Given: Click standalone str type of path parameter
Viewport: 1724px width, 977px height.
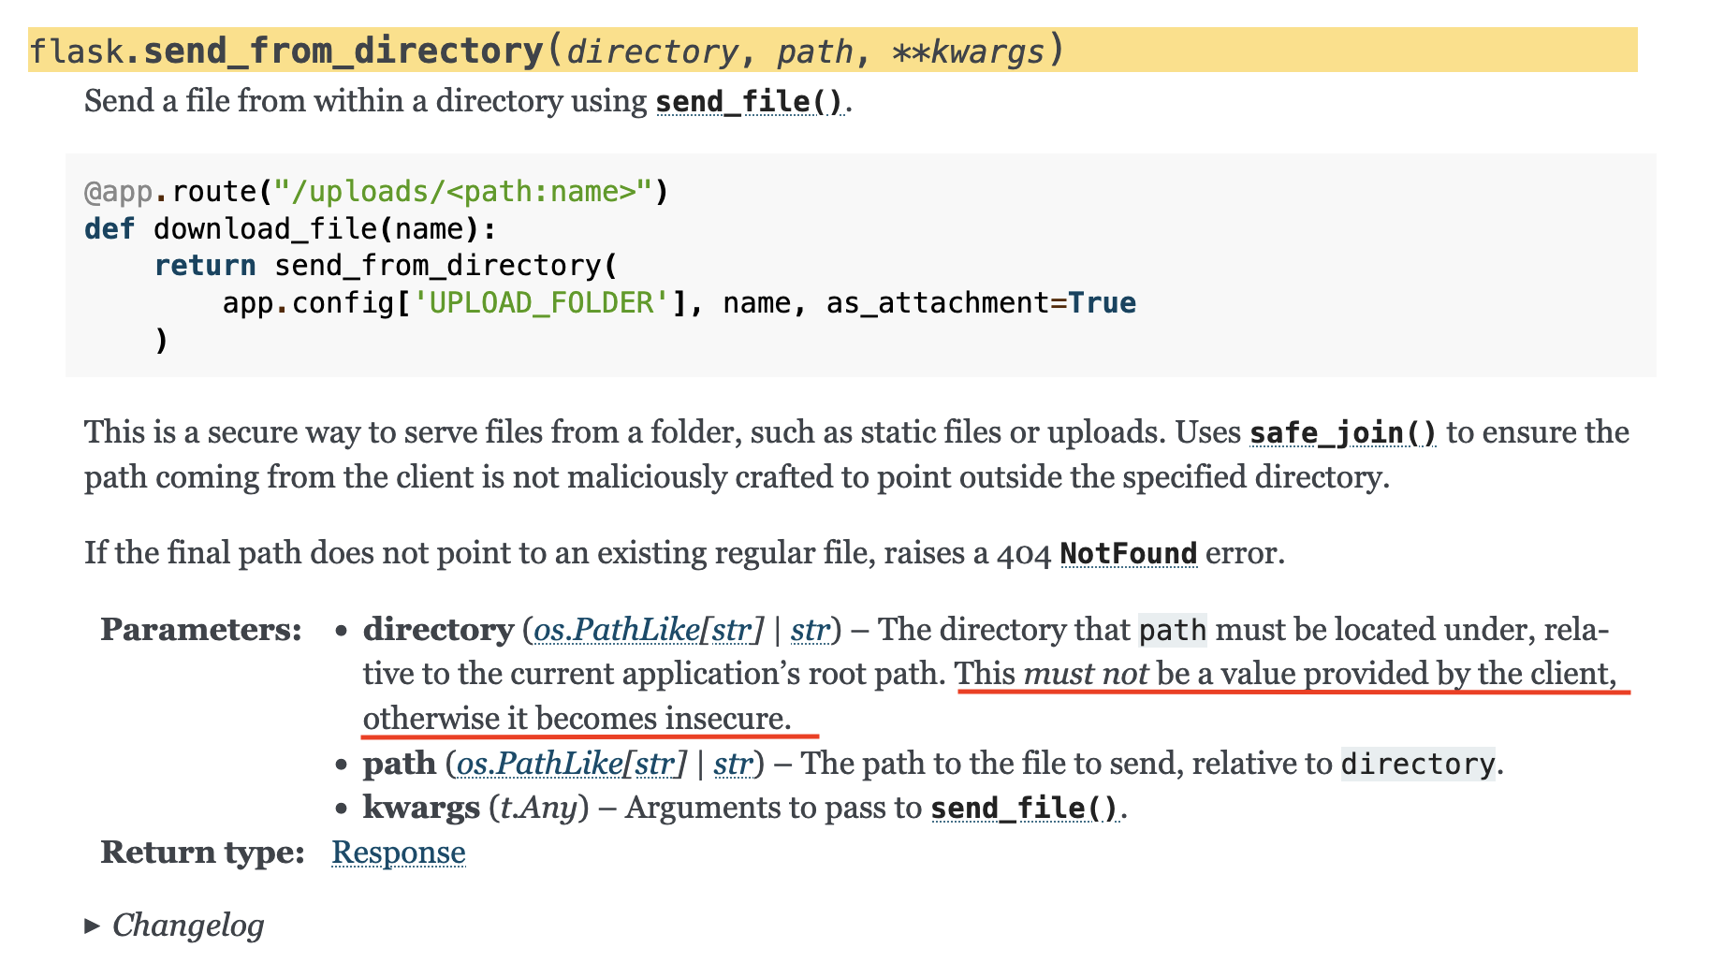Looking at the screenshot, I should (x=733, y=764).
